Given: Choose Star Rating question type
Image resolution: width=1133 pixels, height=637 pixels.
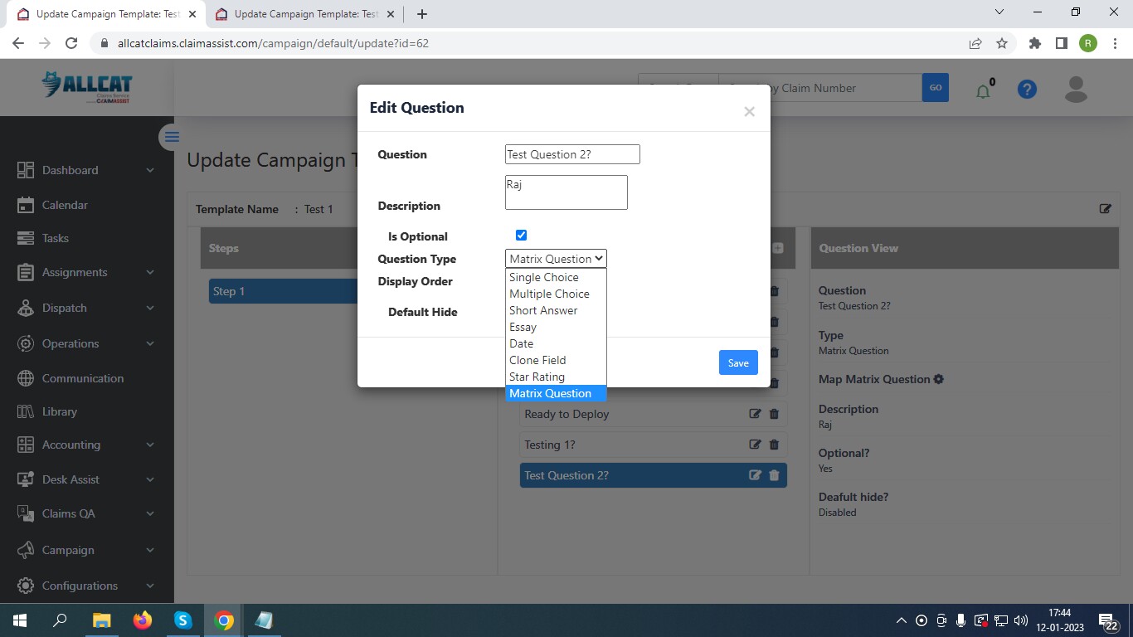Looking at the screenshot, I should pos(556,377).
